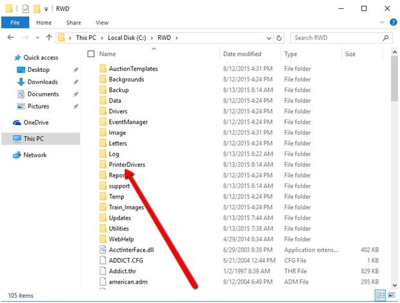This screenshot has height=303, width=400.
Task: Switch to the View ribbon tab
Action: coord(102,22)
